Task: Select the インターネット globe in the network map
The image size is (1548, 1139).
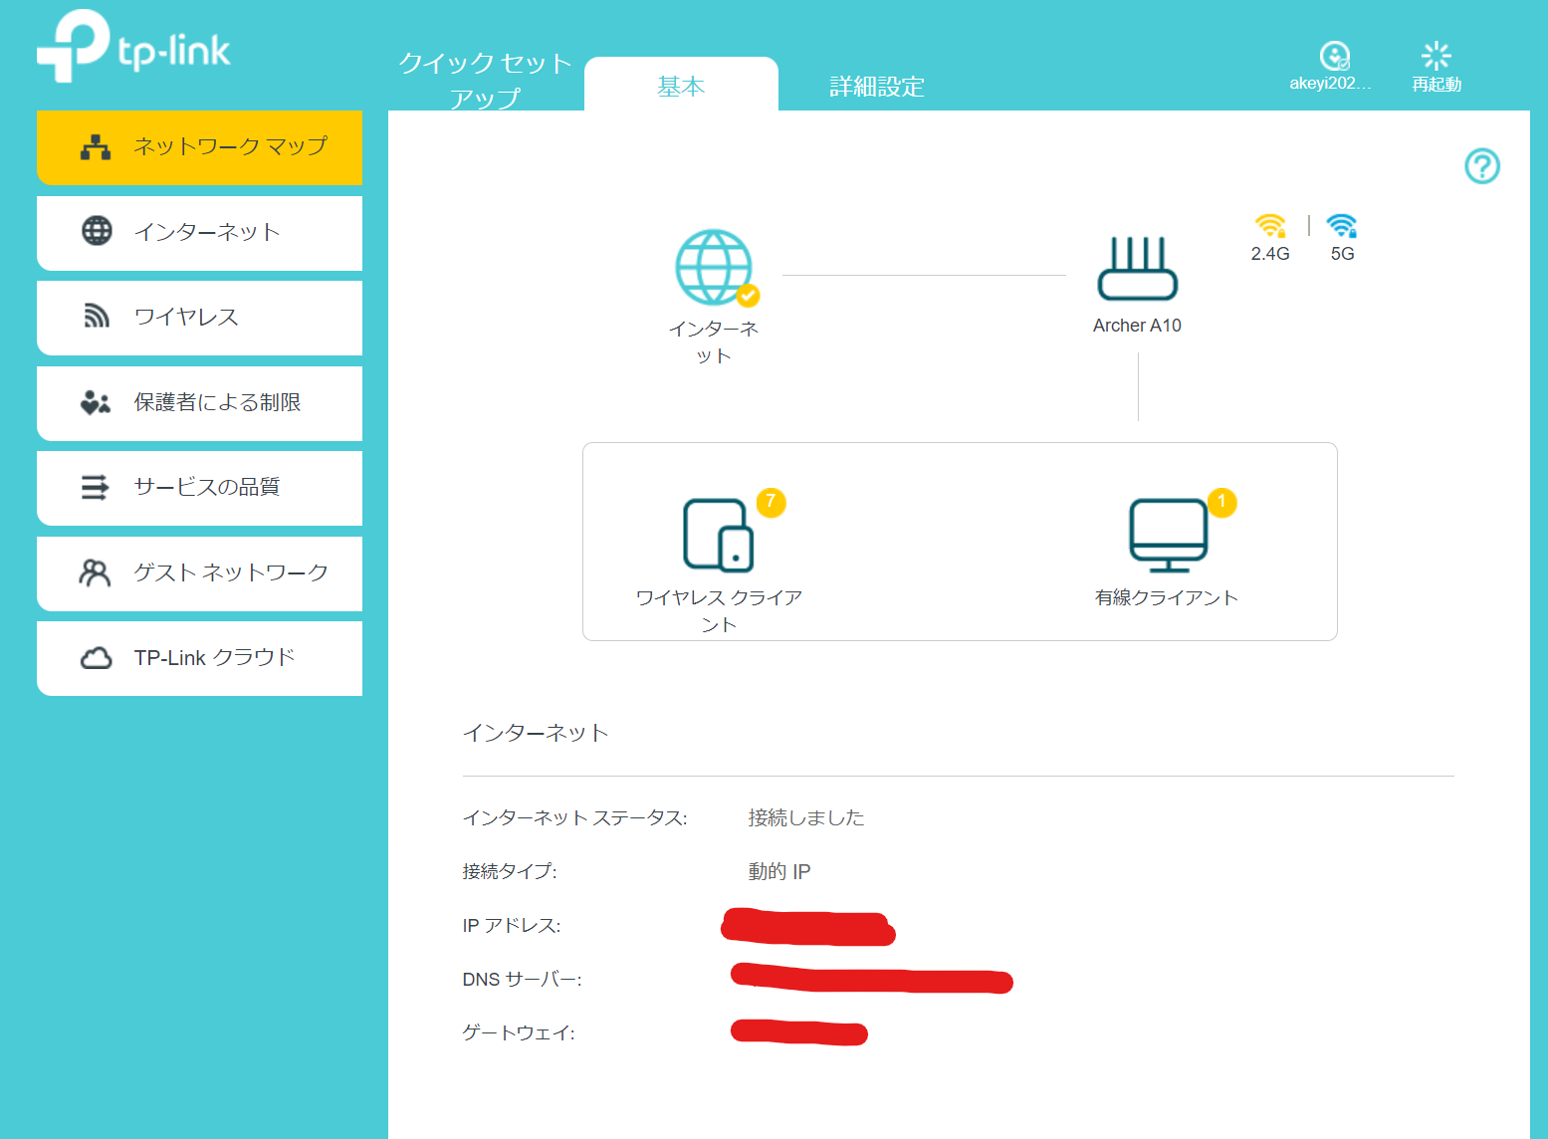Action: coord(714,267)
